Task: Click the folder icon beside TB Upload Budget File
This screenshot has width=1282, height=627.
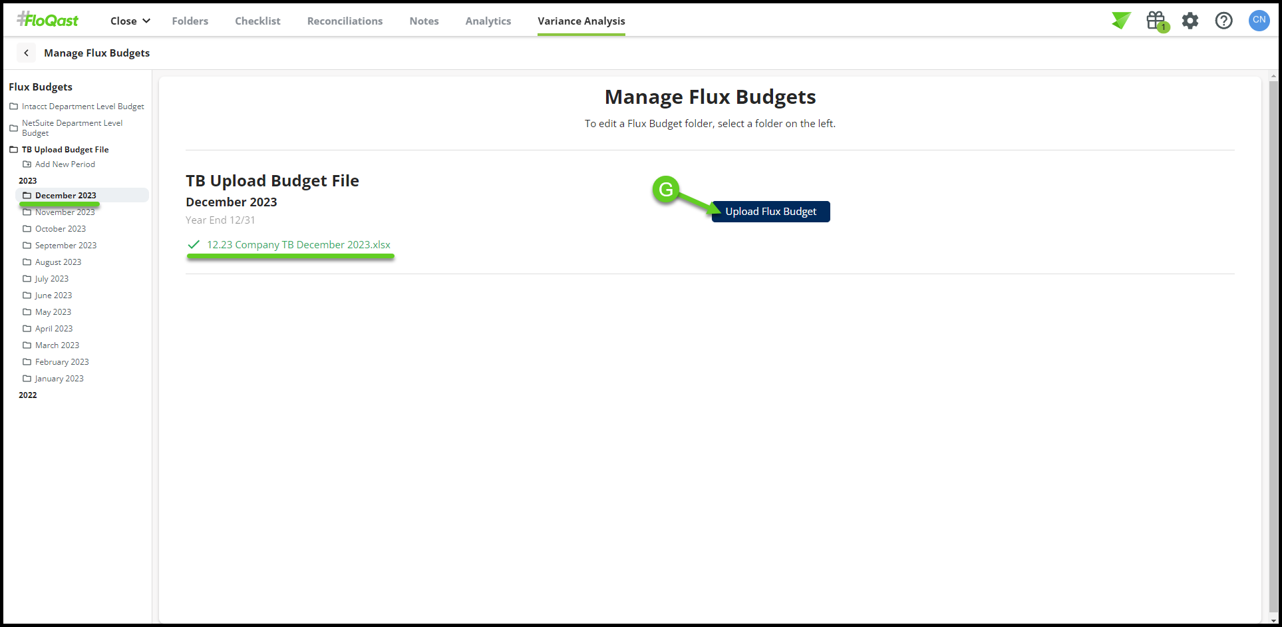Action: tap(13, 150)
